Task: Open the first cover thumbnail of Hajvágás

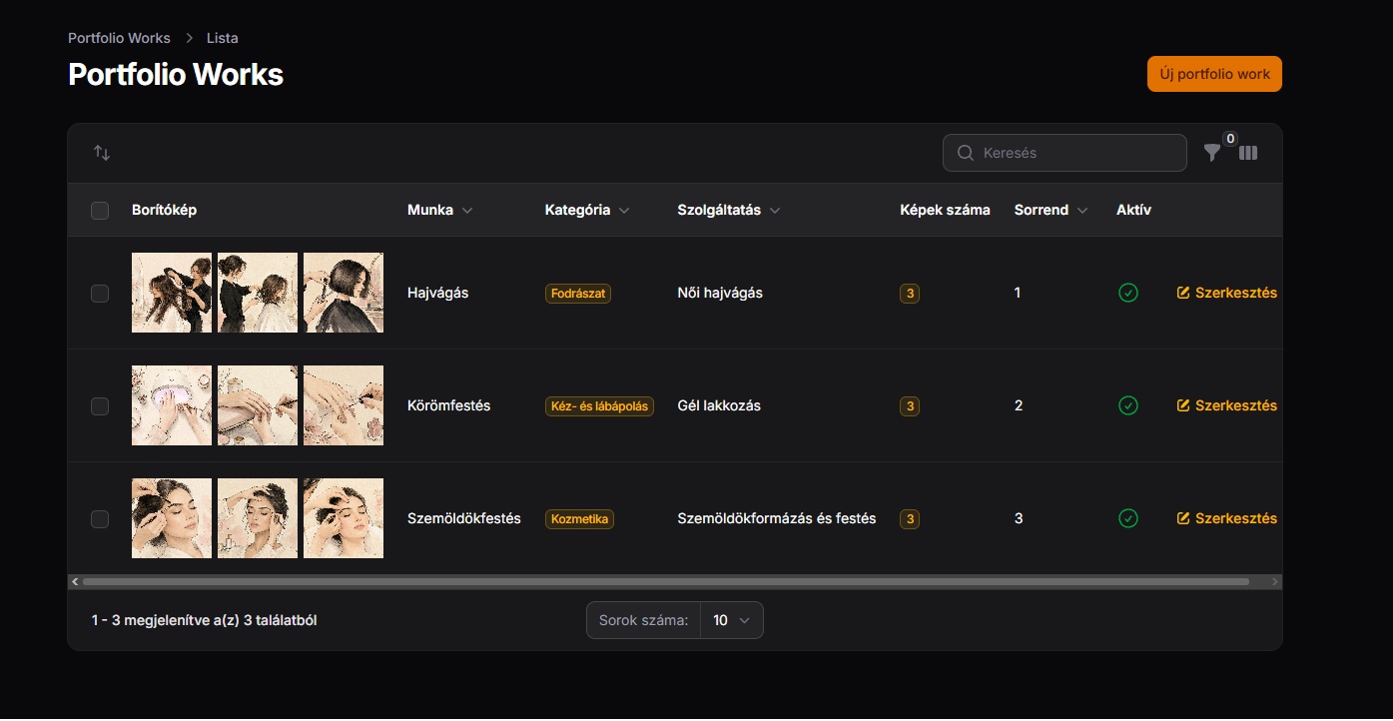Action: point(172,293)
